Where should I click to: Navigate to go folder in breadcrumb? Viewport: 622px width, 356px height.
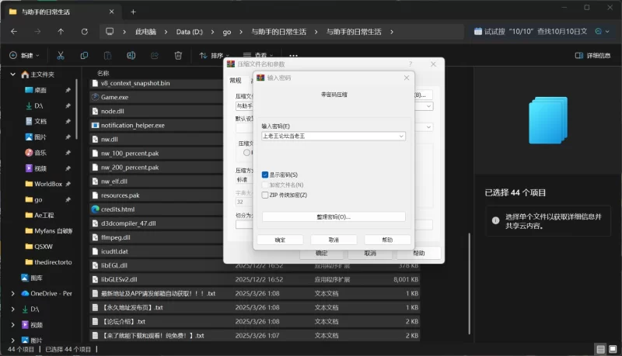(x=227, y=32)
